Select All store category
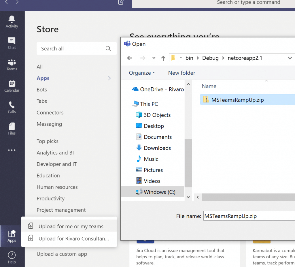Image resolution: width=295 pixels, height=267 pixels. 39,67
